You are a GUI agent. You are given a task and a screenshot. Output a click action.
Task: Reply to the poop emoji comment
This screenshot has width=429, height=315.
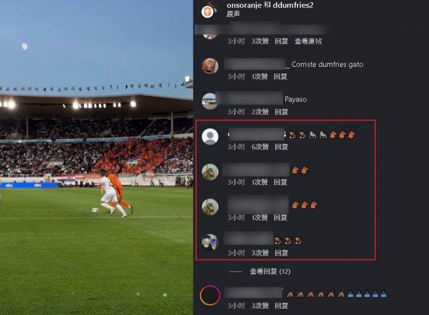click(281, 306)
